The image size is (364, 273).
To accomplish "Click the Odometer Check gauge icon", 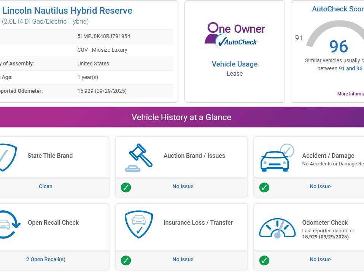I will [x=277, y=228].
